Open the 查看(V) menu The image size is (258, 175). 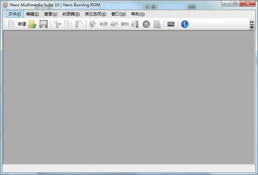pos(50,14)
